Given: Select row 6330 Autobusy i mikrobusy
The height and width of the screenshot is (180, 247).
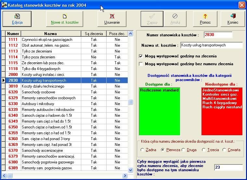Looking at the screenshot, I should coord(67,103).
